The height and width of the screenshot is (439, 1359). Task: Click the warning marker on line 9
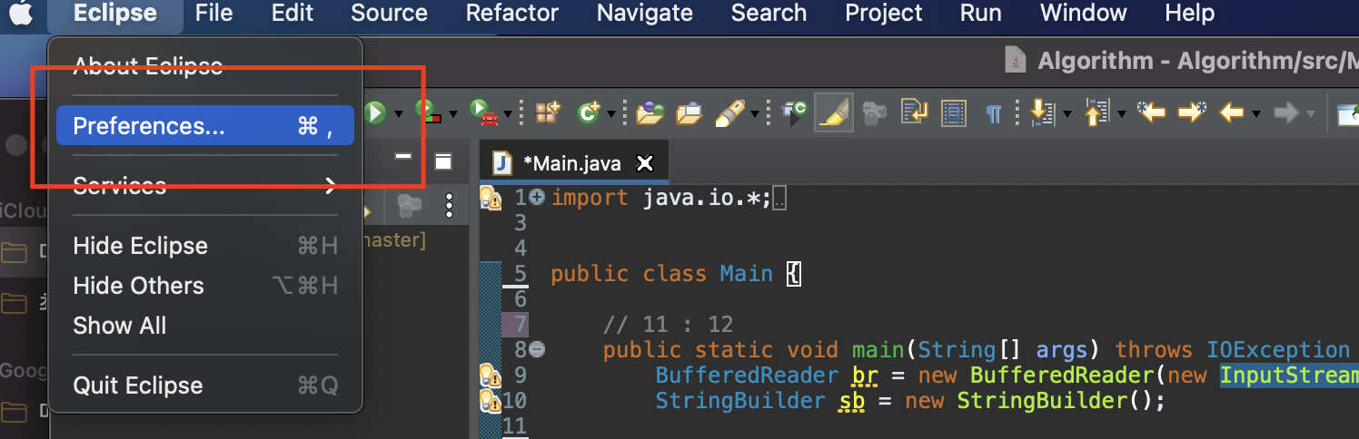click(491, 375)
